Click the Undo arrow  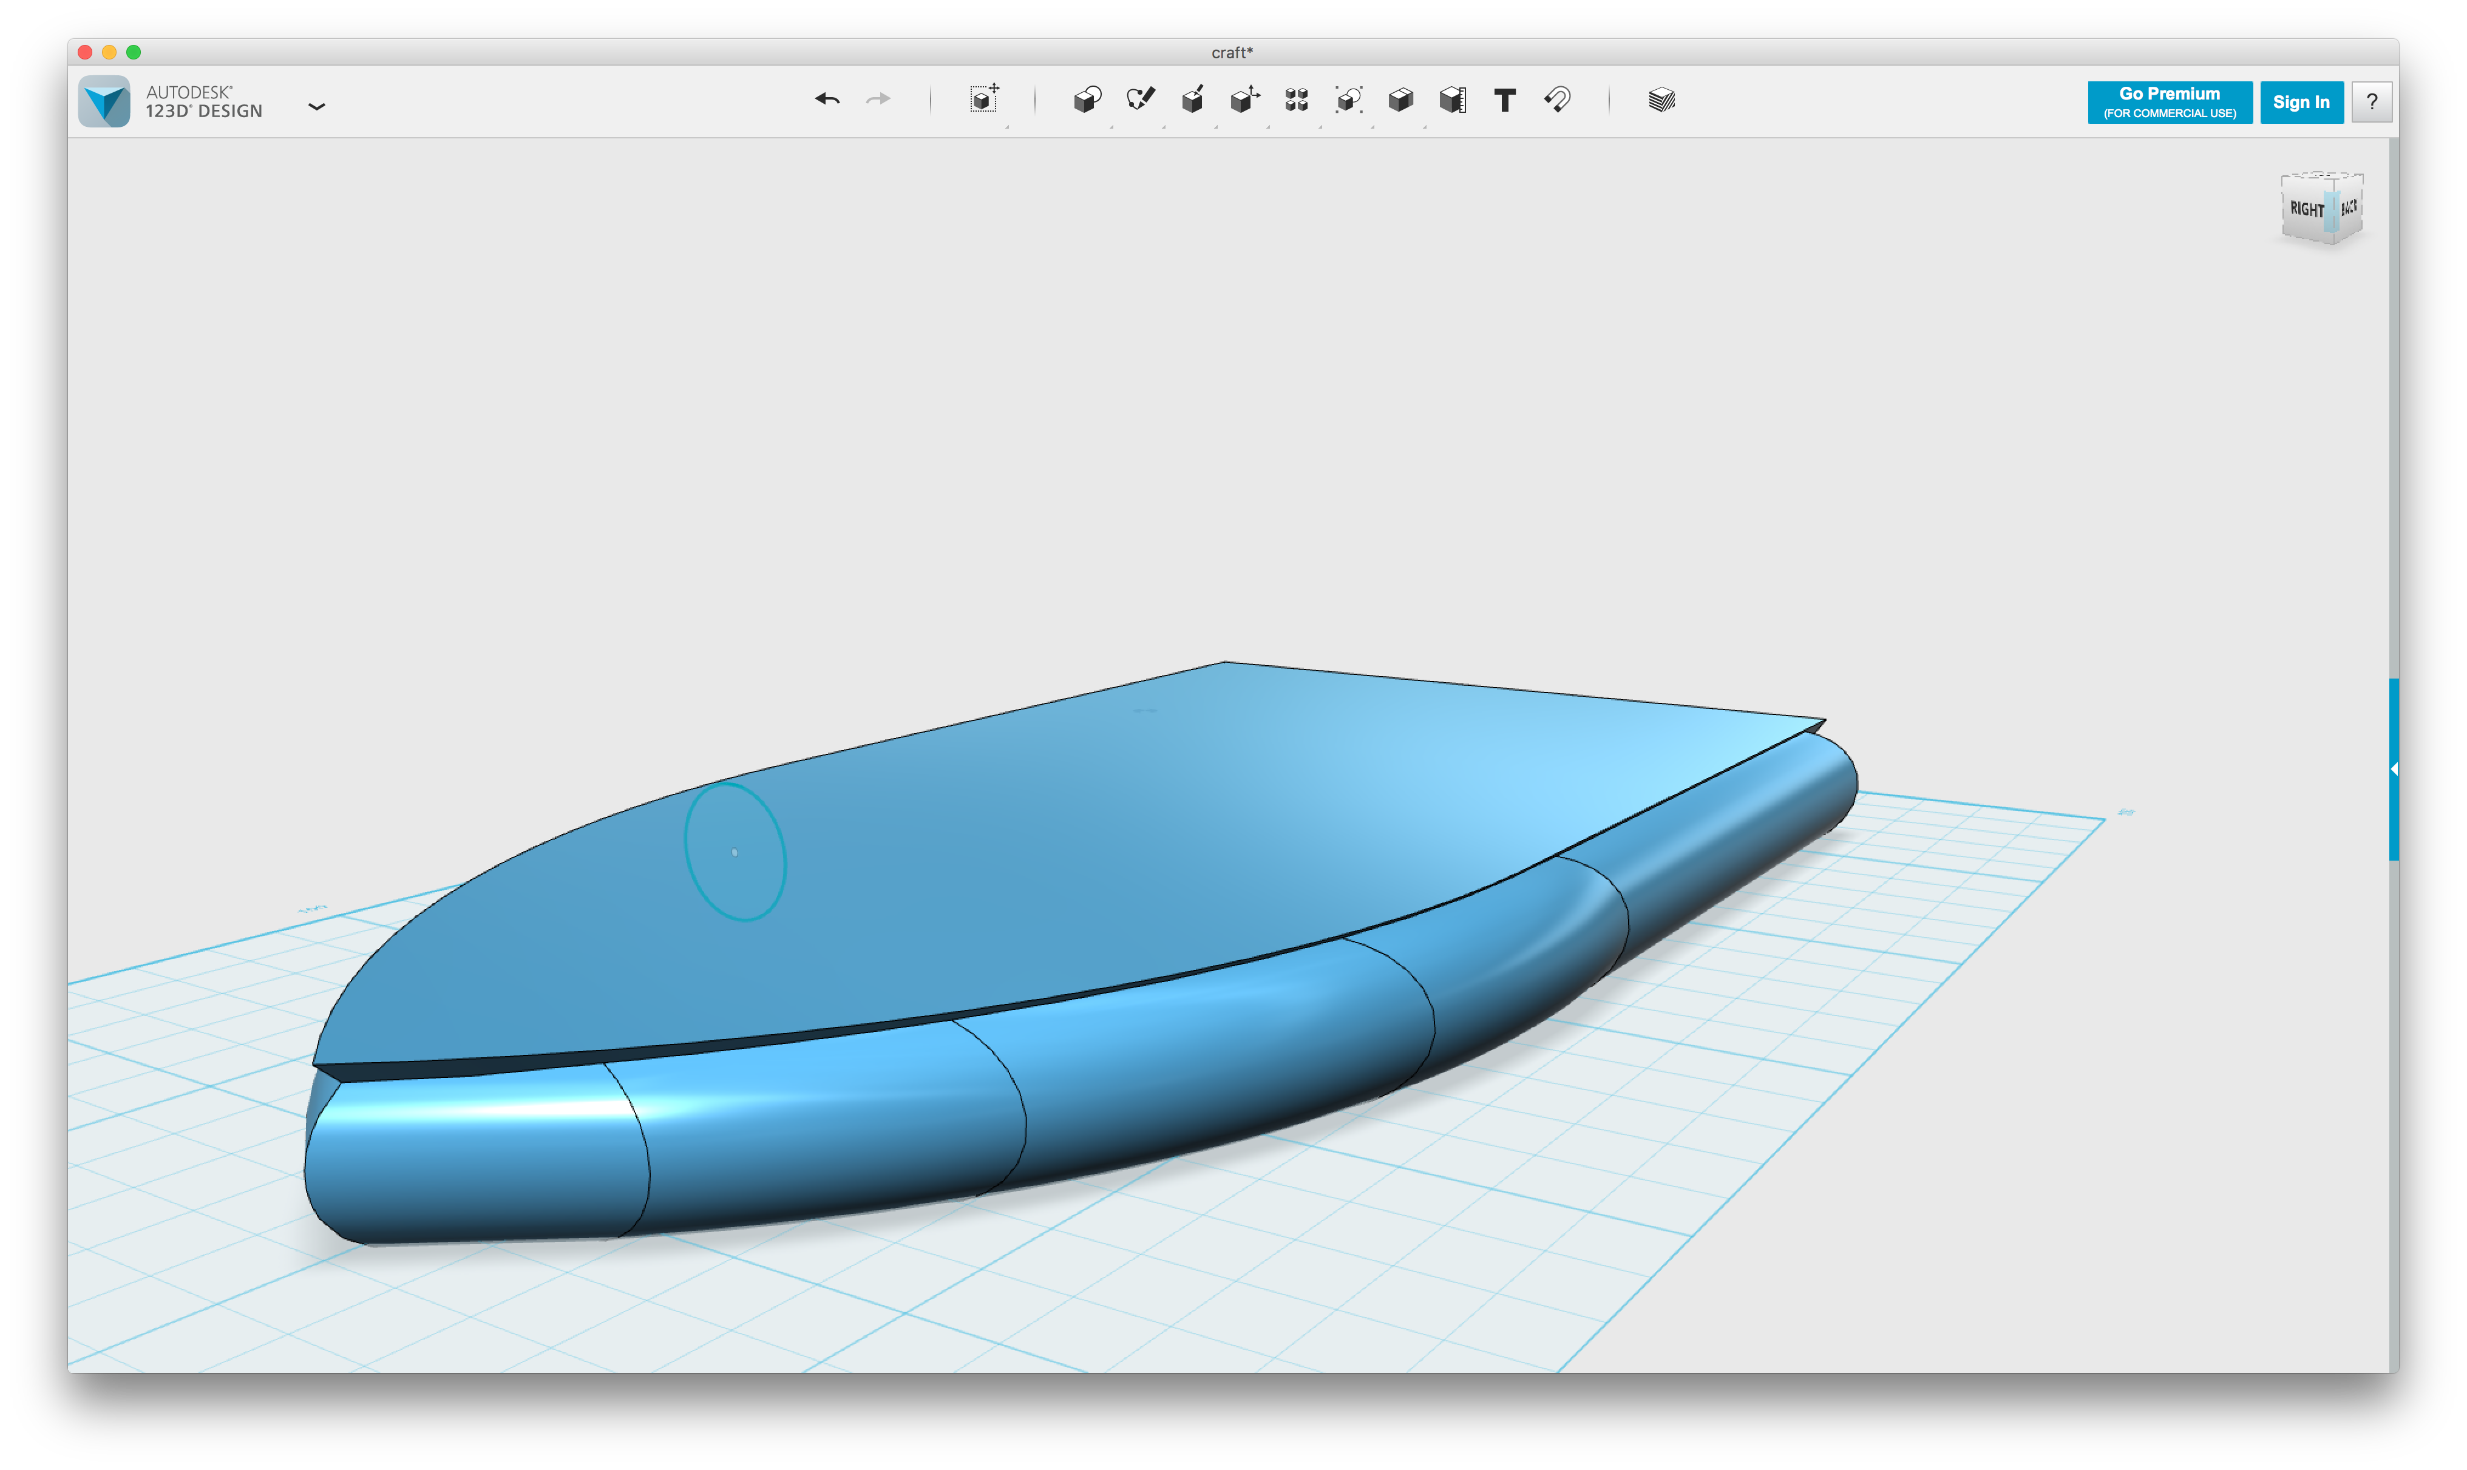click(x=827, y=99)
